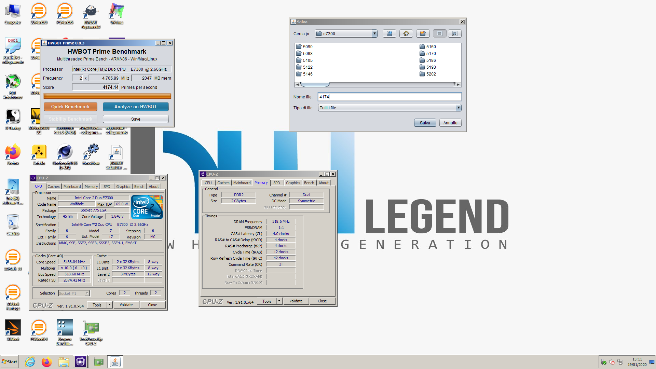The image size is (656, 369).
Task: Open Cinebench R15 (64bit) desktop shortcut
Action: [65, 157]
